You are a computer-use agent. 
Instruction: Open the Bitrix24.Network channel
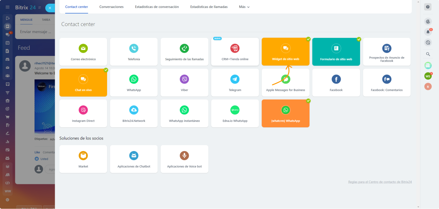point(134,113)
